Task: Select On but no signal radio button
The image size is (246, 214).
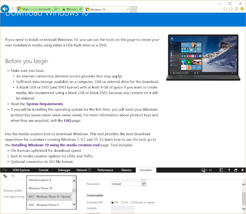Action: pos(132,202)
